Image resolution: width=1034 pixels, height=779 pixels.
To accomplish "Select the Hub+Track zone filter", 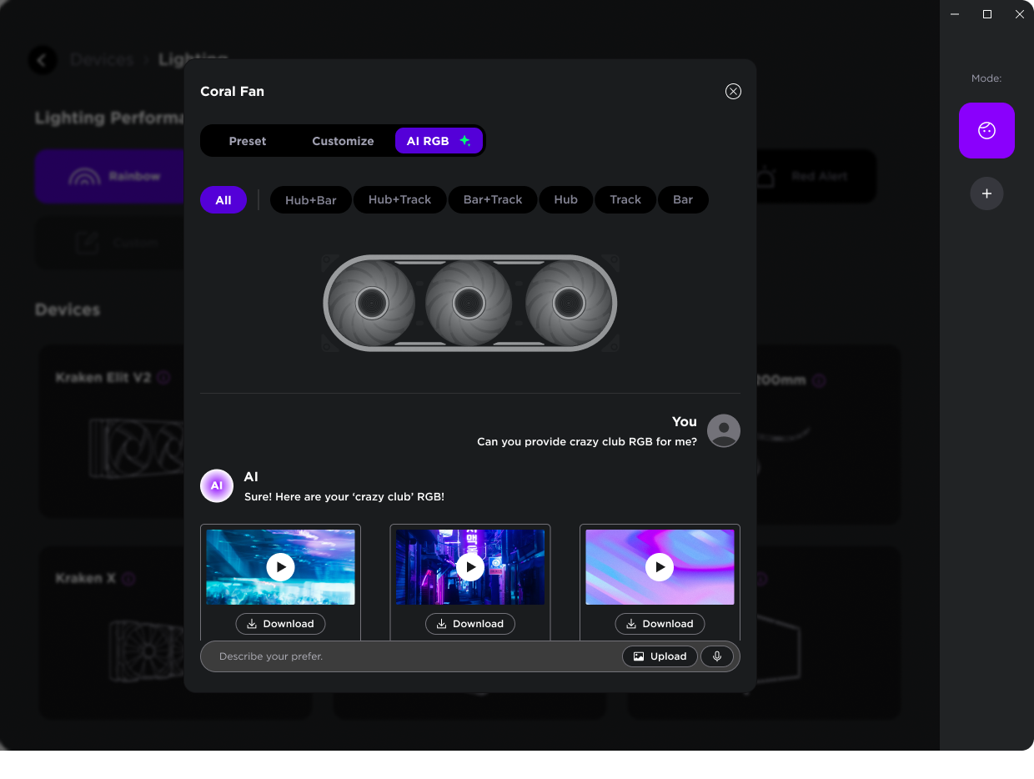I will pos(400,200).
